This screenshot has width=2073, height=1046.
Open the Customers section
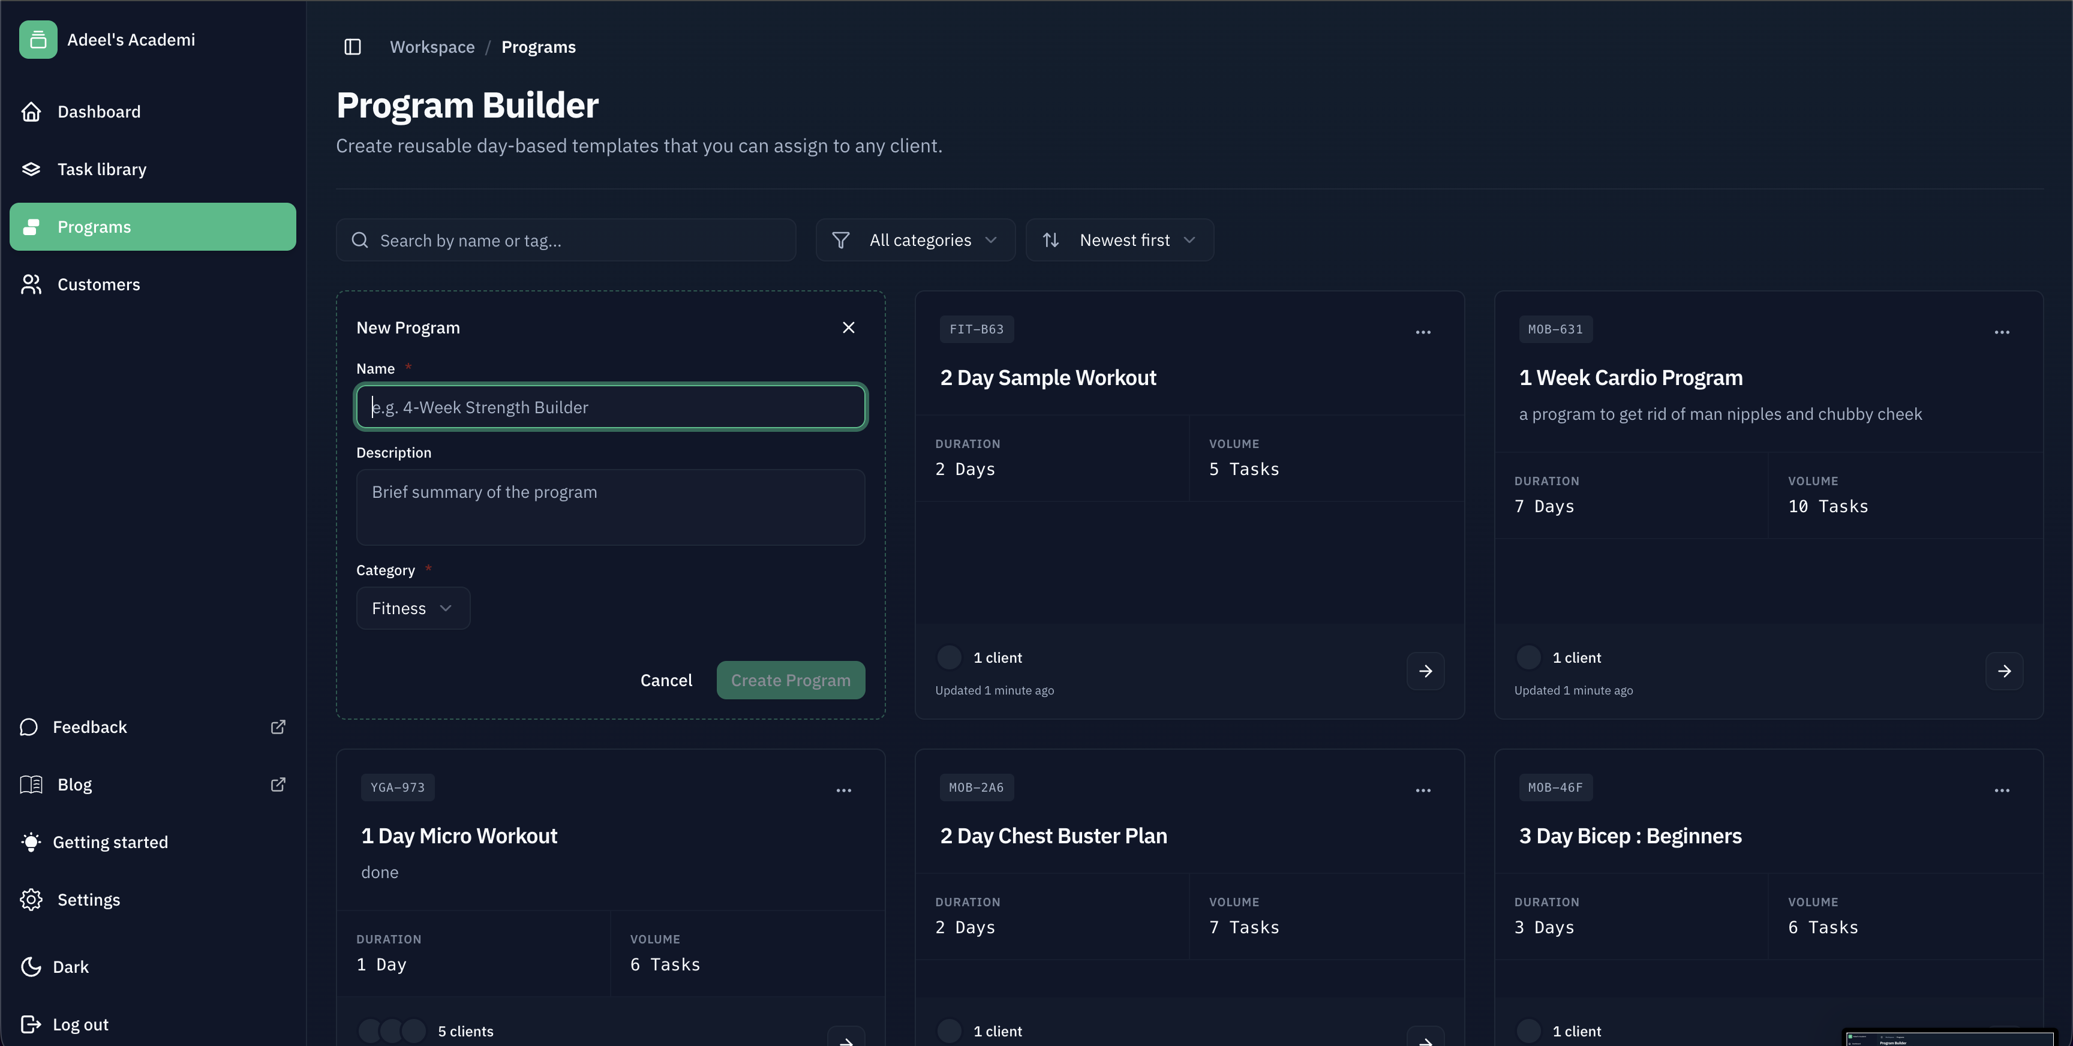click(x=98, y=284)
